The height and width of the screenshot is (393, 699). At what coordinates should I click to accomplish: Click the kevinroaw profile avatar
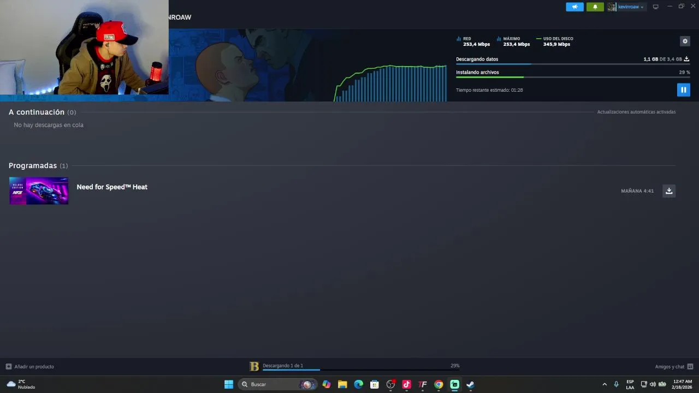click(x=612, y=7)
